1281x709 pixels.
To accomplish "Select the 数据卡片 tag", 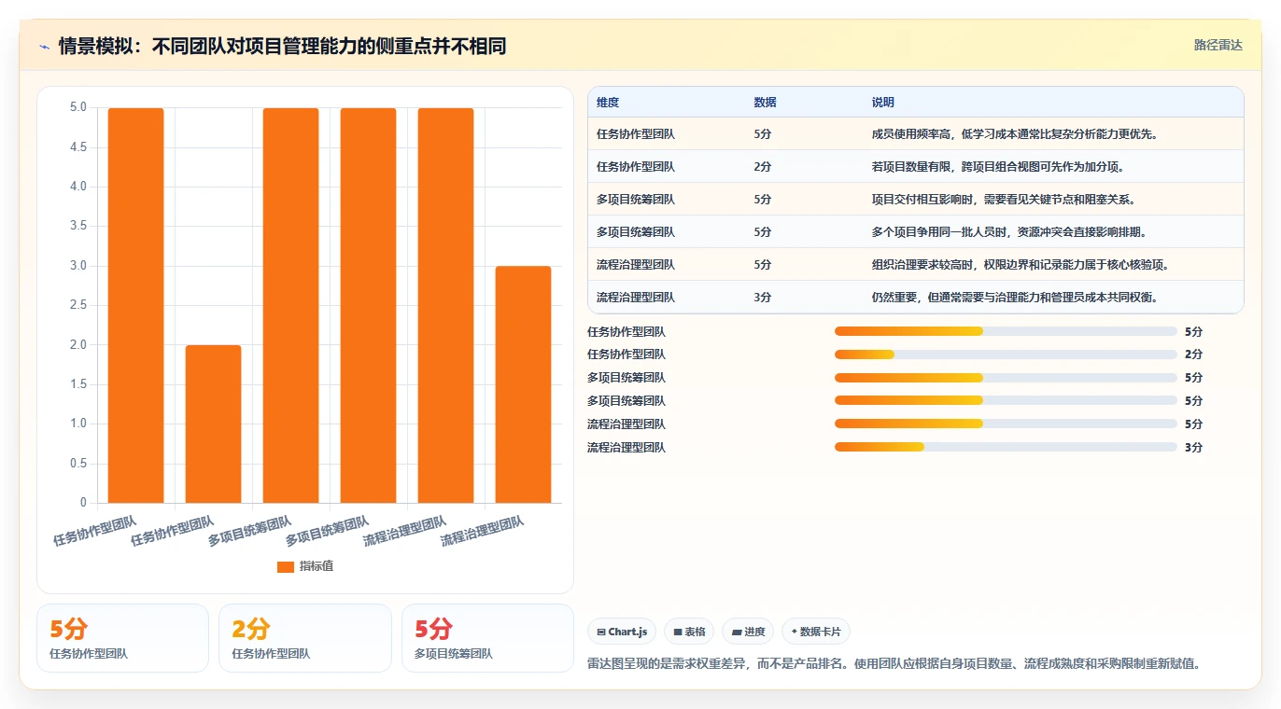I will click(x=816, y=632).
